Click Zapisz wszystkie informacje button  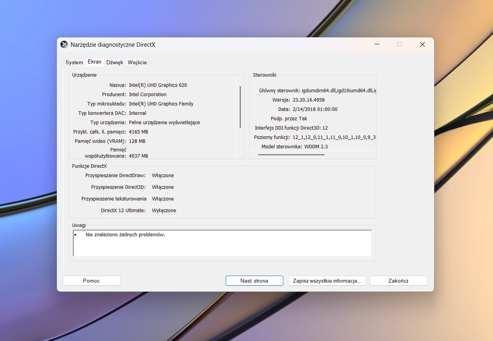click(x=327, y=281)
